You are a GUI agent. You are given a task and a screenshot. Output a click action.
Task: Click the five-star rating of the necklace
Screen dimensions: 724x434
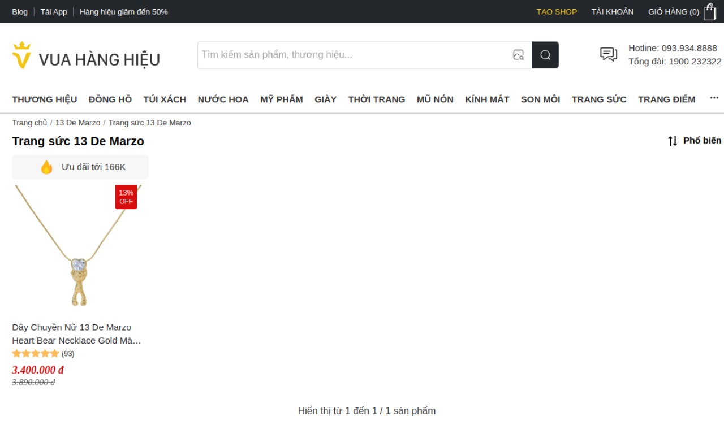click(x=36, y=354)
